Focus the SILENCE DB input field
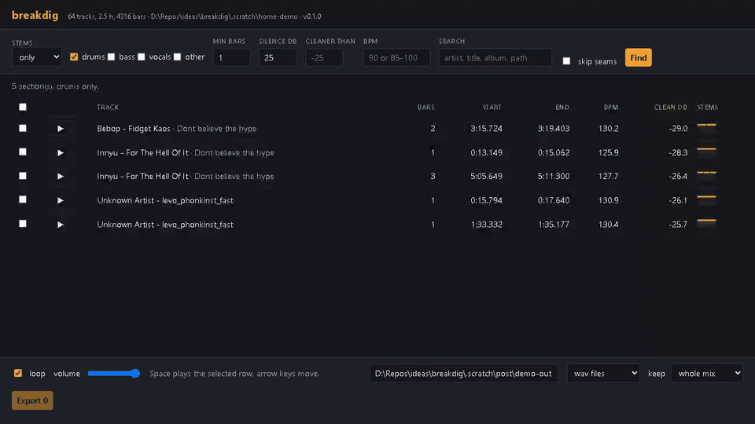Image resolution: width=755 pixels, height=424 pixels. [278, 57]
